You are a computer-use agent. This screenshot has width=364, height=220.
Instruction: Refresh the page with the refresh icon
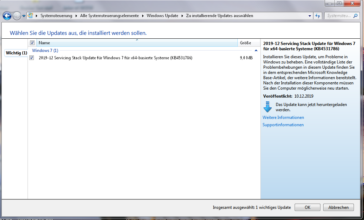click(x=318, y=16)
